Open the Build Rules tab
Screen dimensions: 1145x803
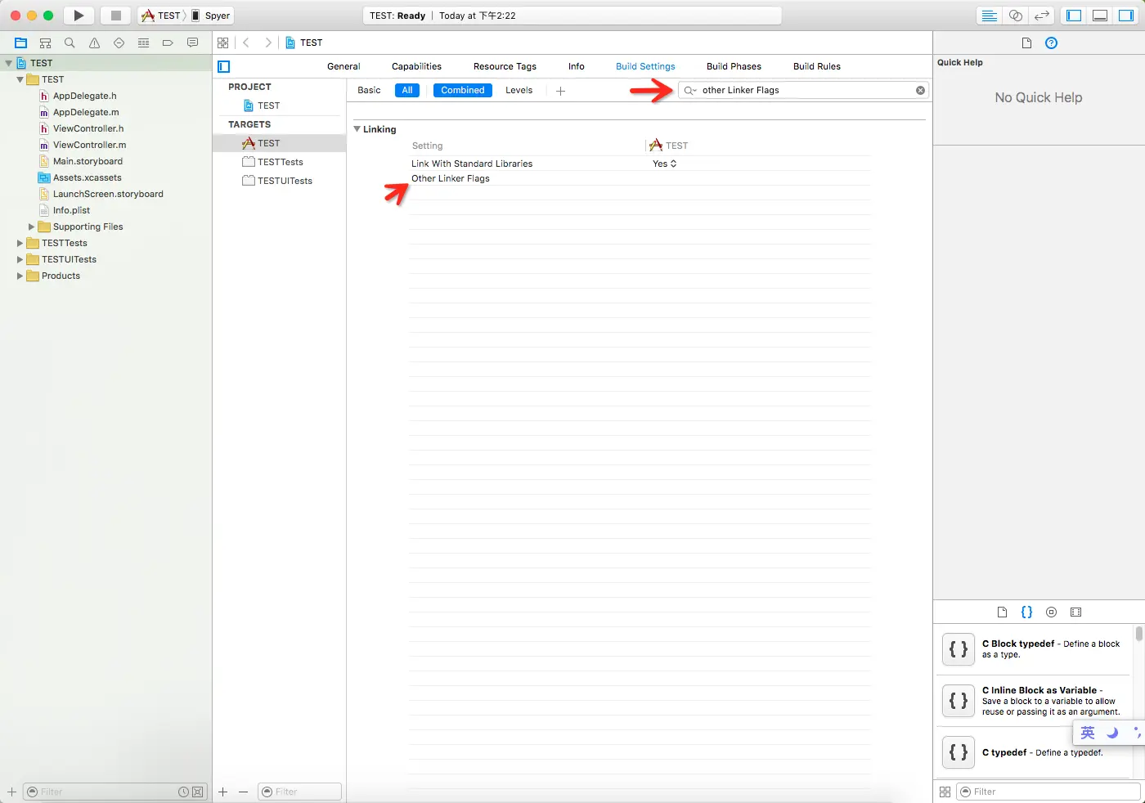(x=817, y=66)
